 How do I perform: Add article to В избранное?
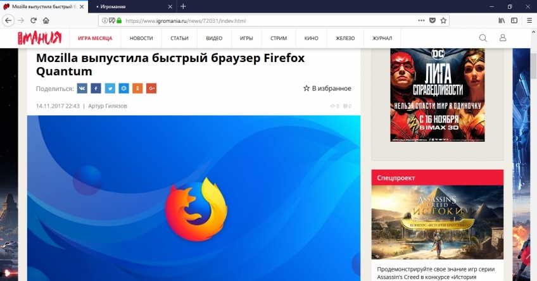(327, 89)
